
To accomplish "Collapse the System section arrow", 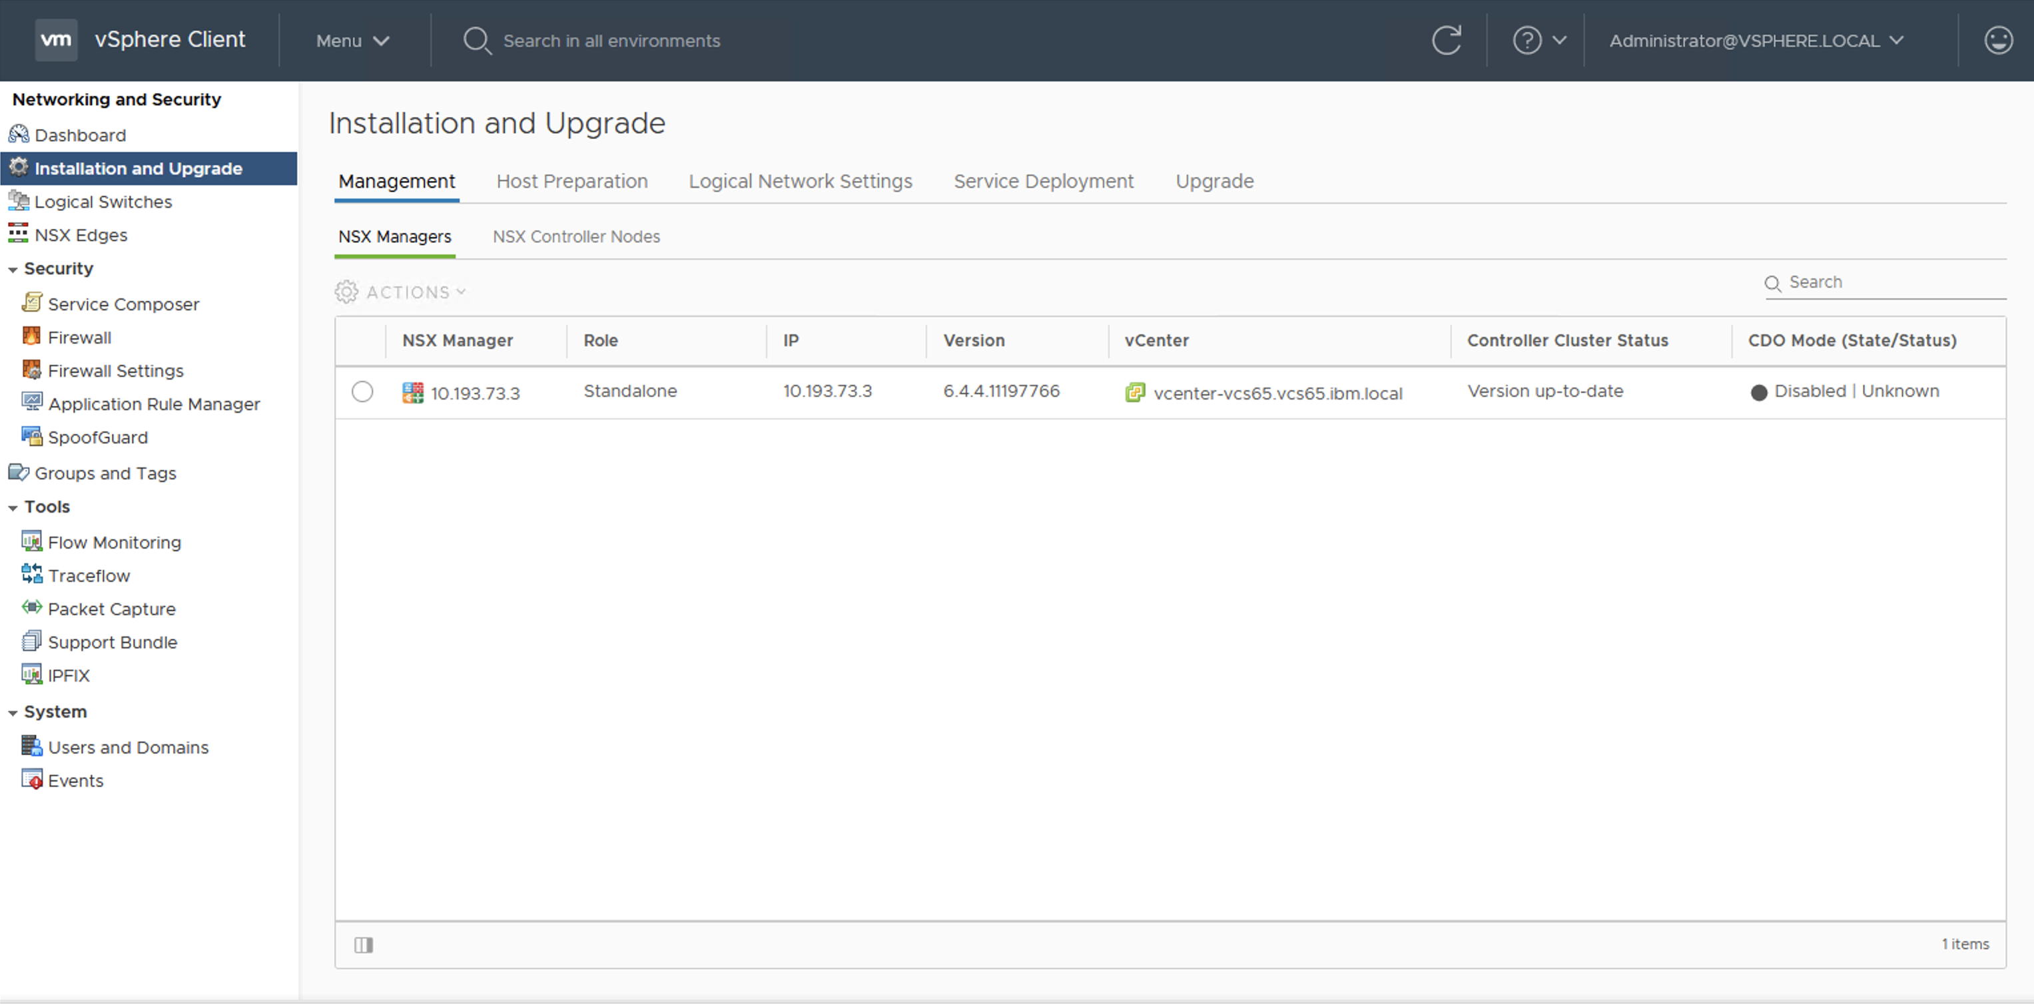I will coord(13,713).
